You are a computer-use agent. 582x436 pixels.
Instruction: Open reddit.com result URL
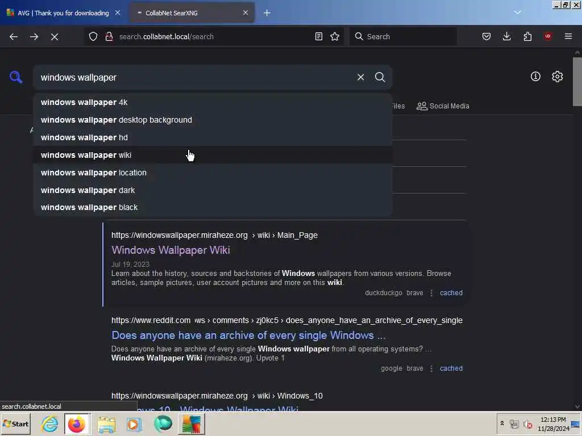pyautogui.click(x=286, y=320)
